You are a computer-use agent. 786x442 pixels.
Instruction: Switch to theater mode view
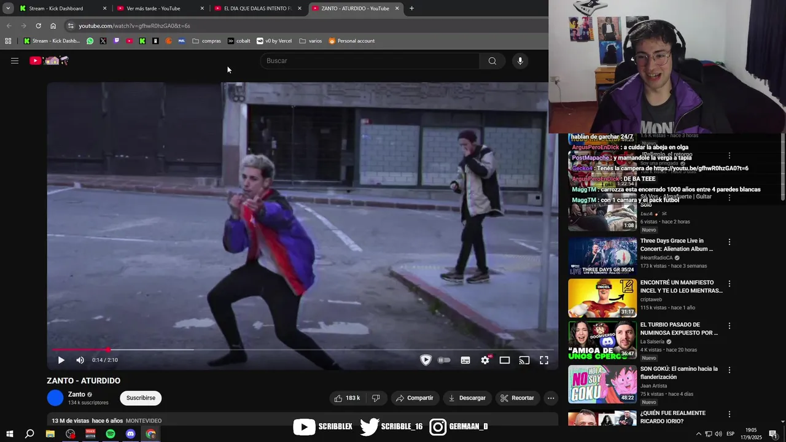505,360
